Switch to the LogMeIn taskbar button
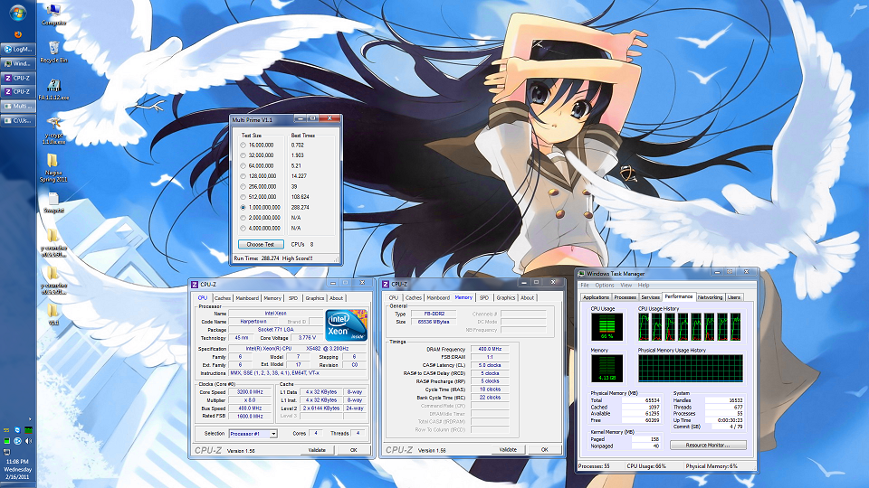The width and height of the screenshot is (869, 488). (19, 49)
